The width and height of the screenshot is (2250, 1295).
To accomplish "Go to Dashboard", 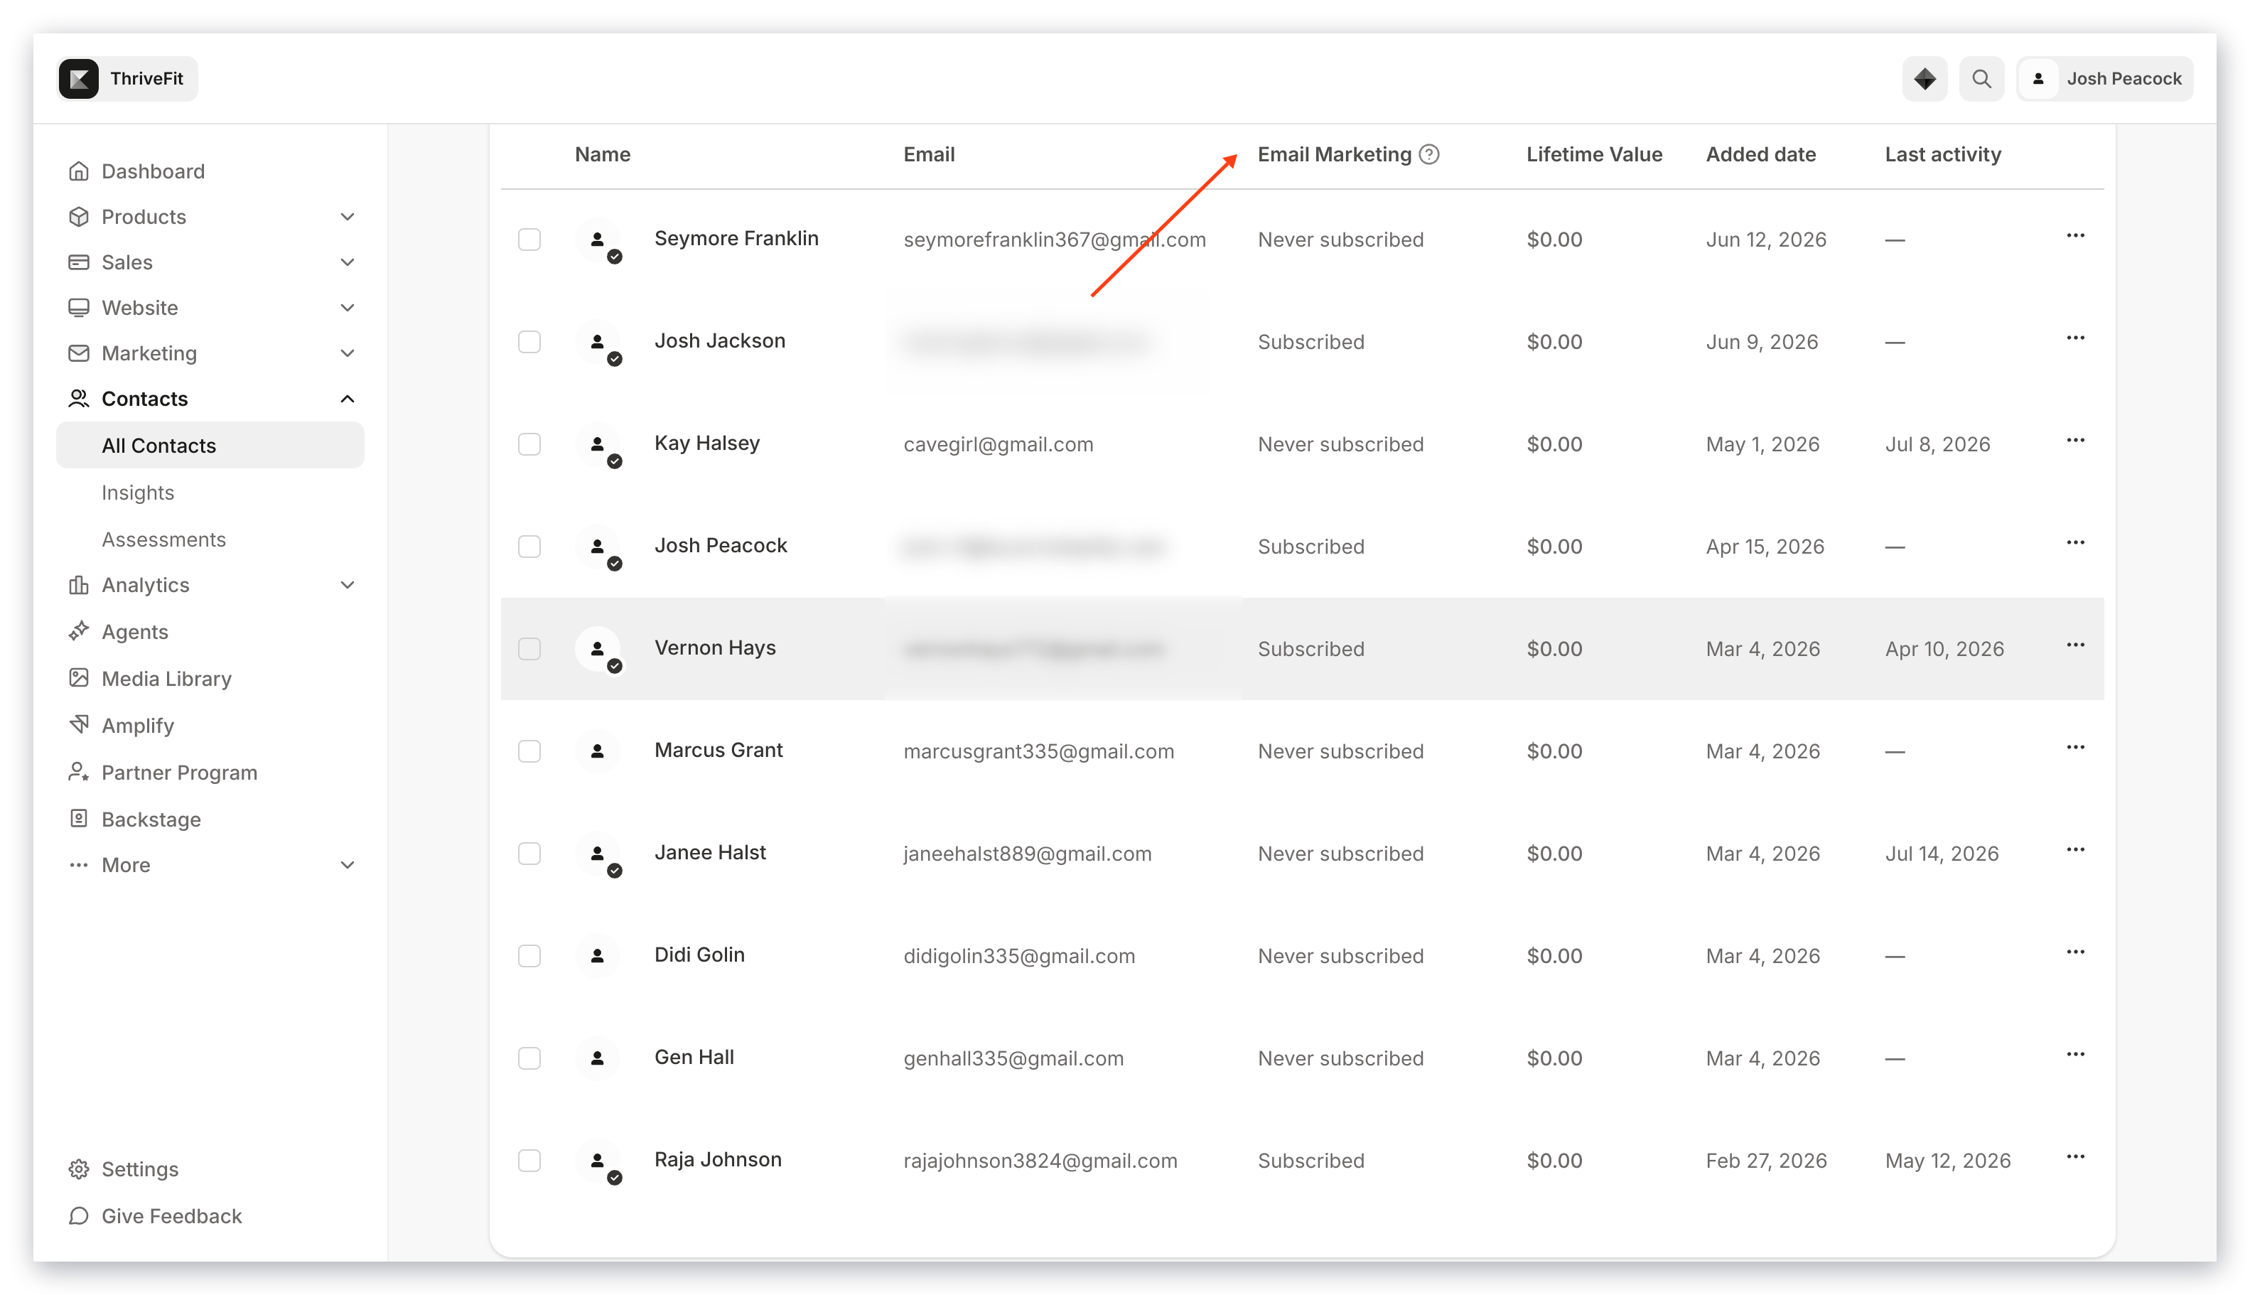I will (x=153, y=171).
